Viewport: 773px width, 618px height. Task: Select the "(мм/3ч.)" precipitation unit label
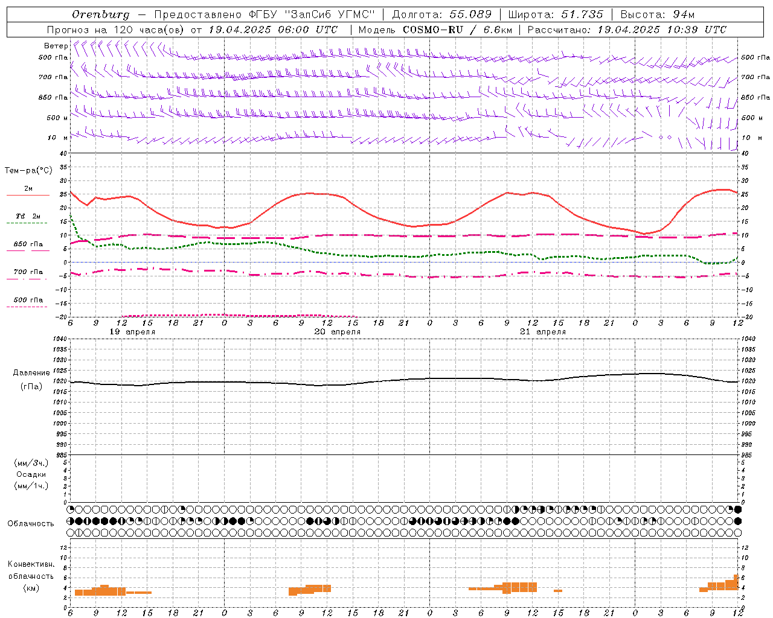(31, 463)
